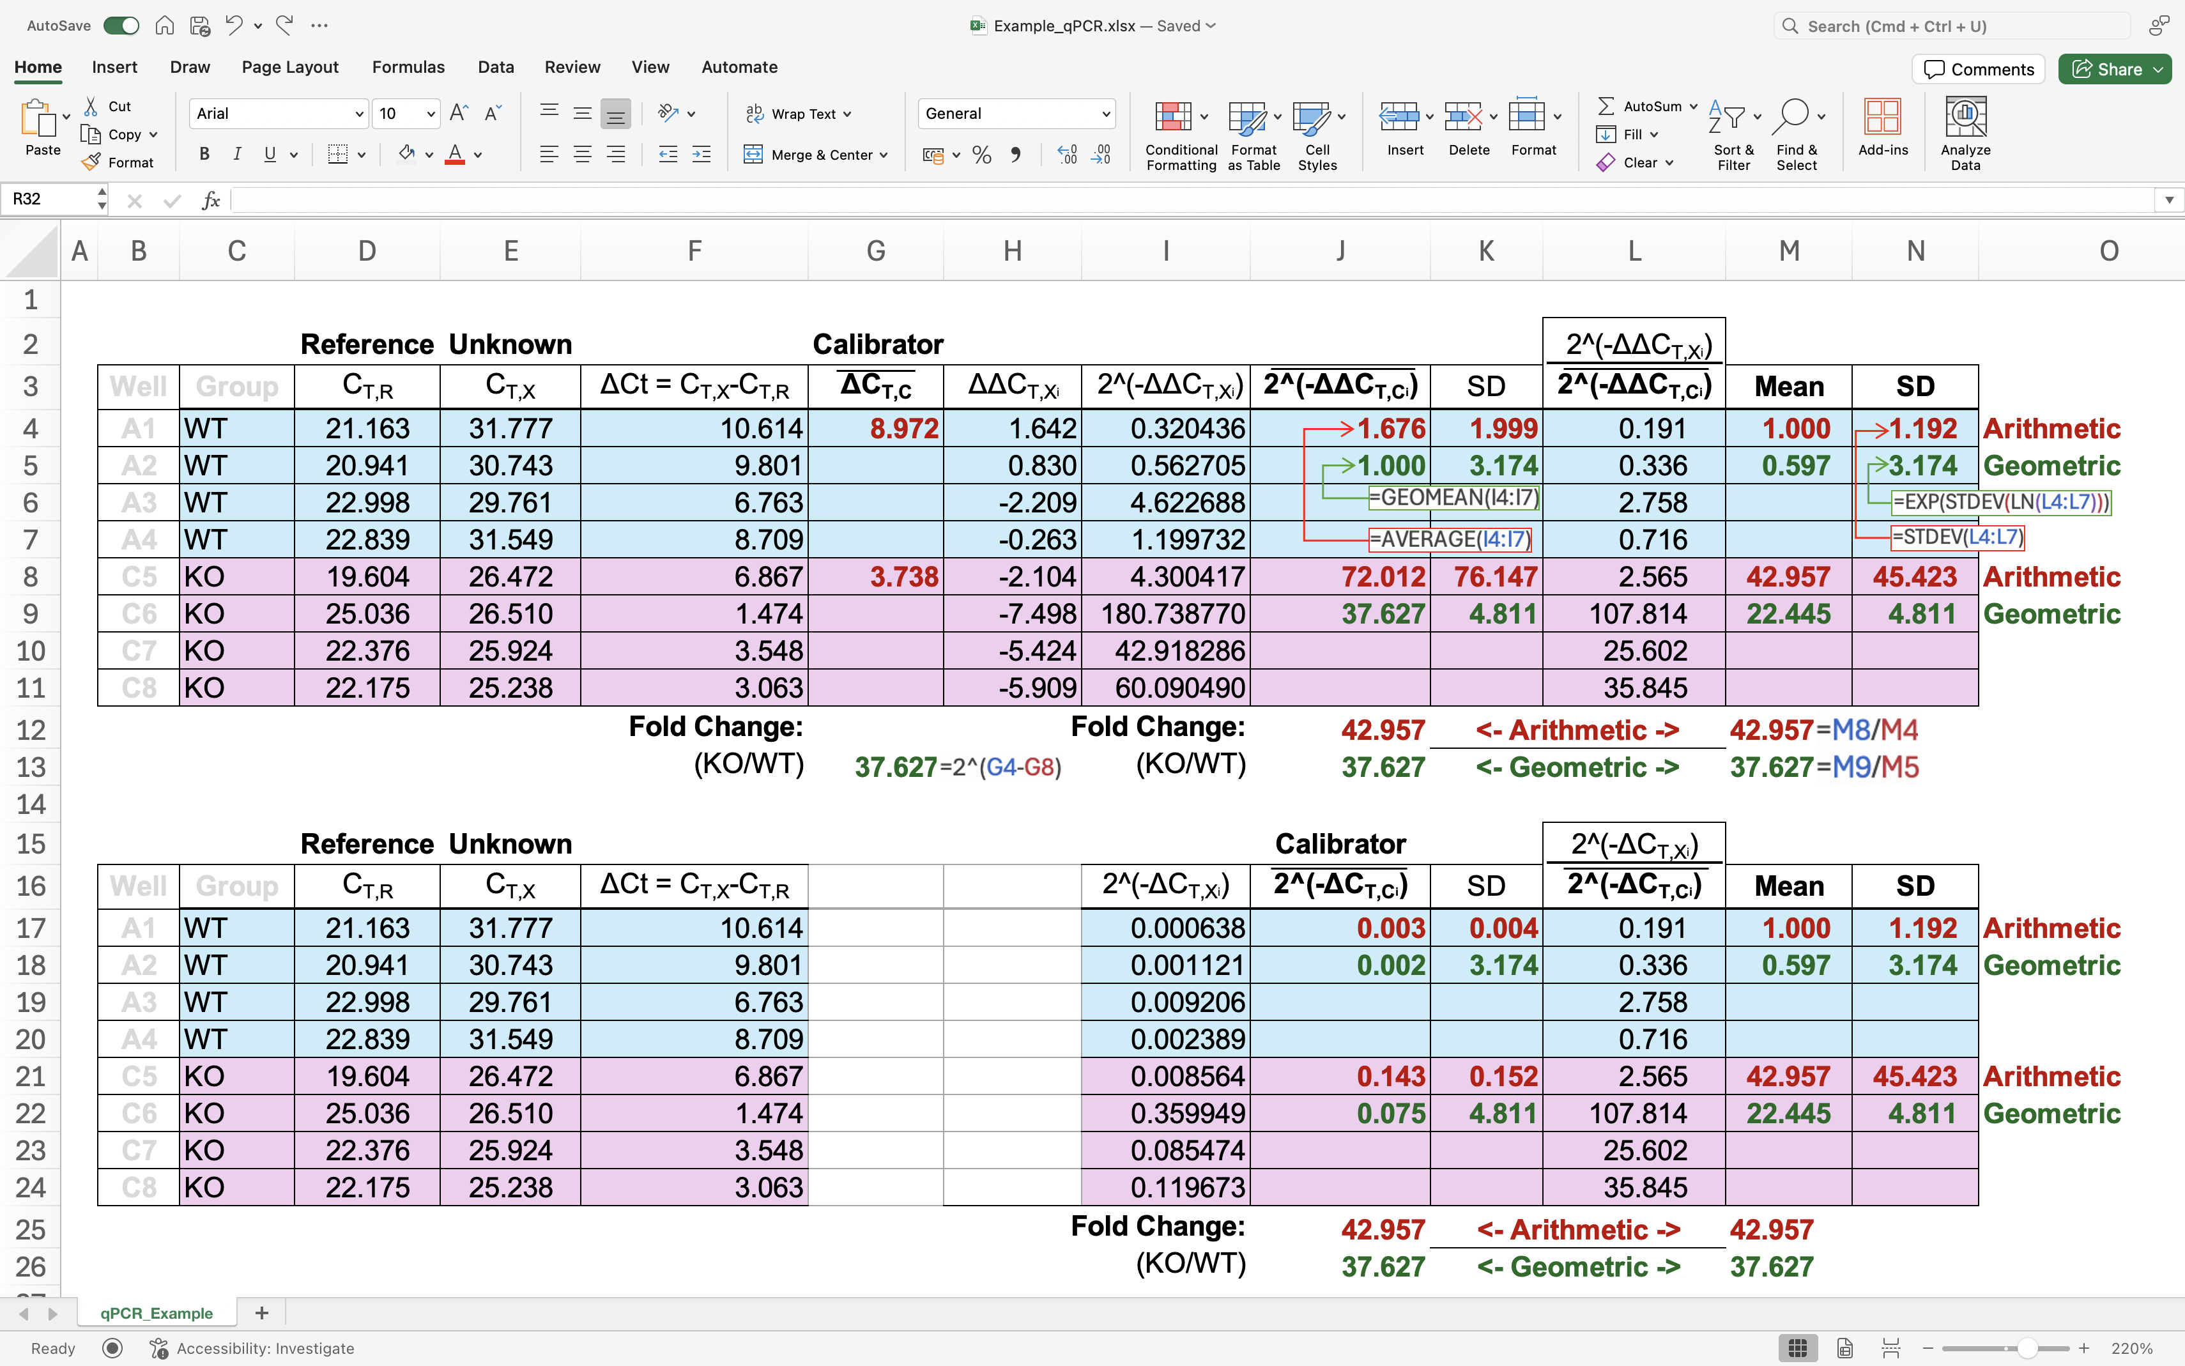Open the Arial font name dropdown

358,114
